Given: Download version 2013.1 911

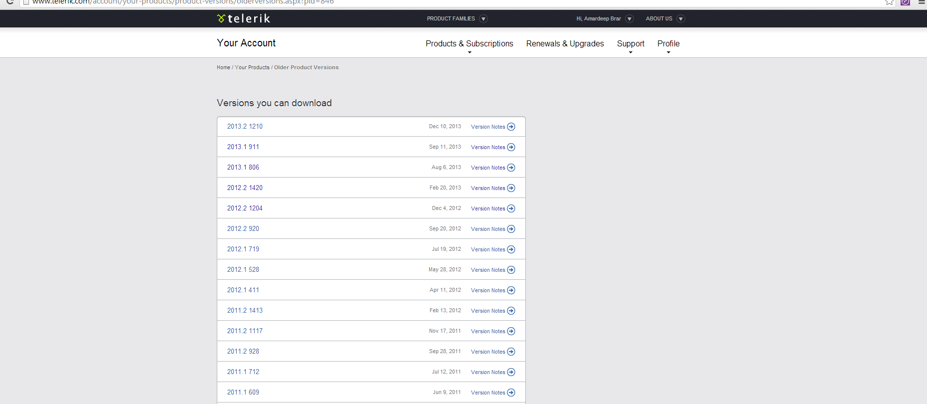Looking at the screenshot, I should coord(243,147).
